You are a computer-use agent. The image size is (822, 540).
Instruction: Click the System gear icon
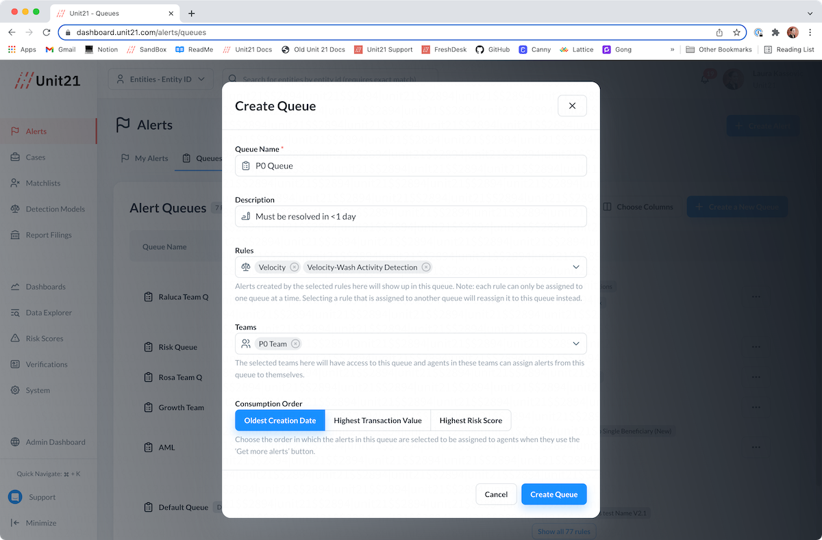click(15, 390)
